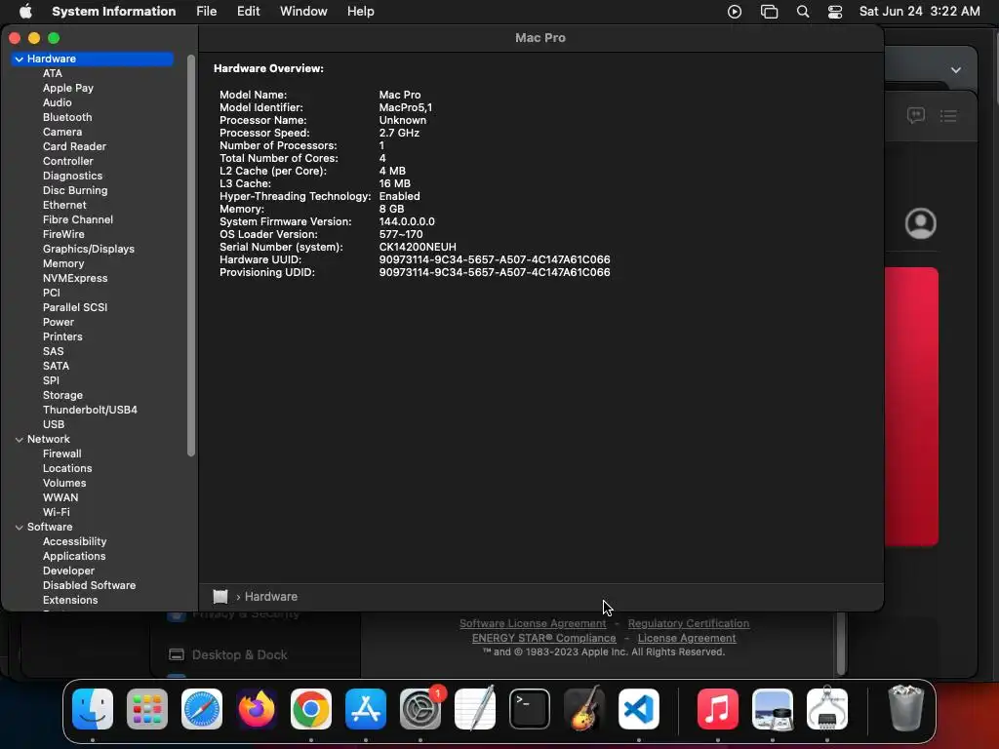Click model identifier MacPro5,1
This screenshot has height=749, width=999.
point(405,107)
